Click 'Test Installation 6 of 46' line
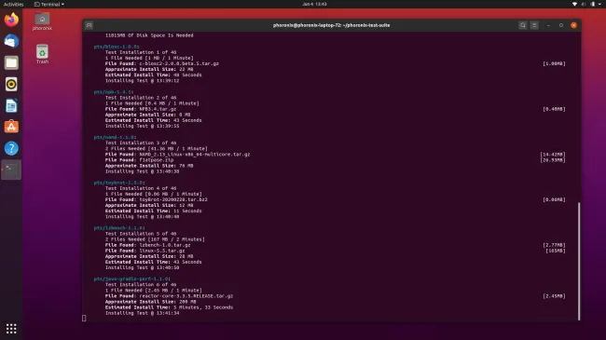This screenshot has height=340, width=606. (141, 284)
